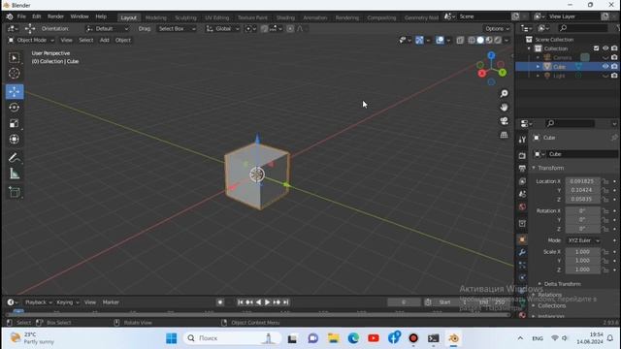Switch to Wireframe viewport shading

click(472, 40)
